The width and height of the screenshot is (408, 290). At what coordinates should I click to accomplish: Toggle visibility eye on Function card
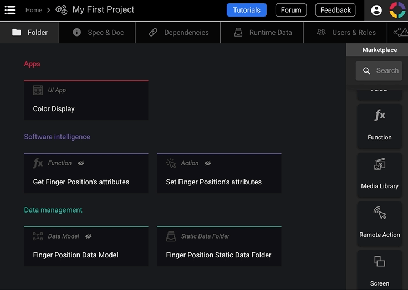point(81,163)
